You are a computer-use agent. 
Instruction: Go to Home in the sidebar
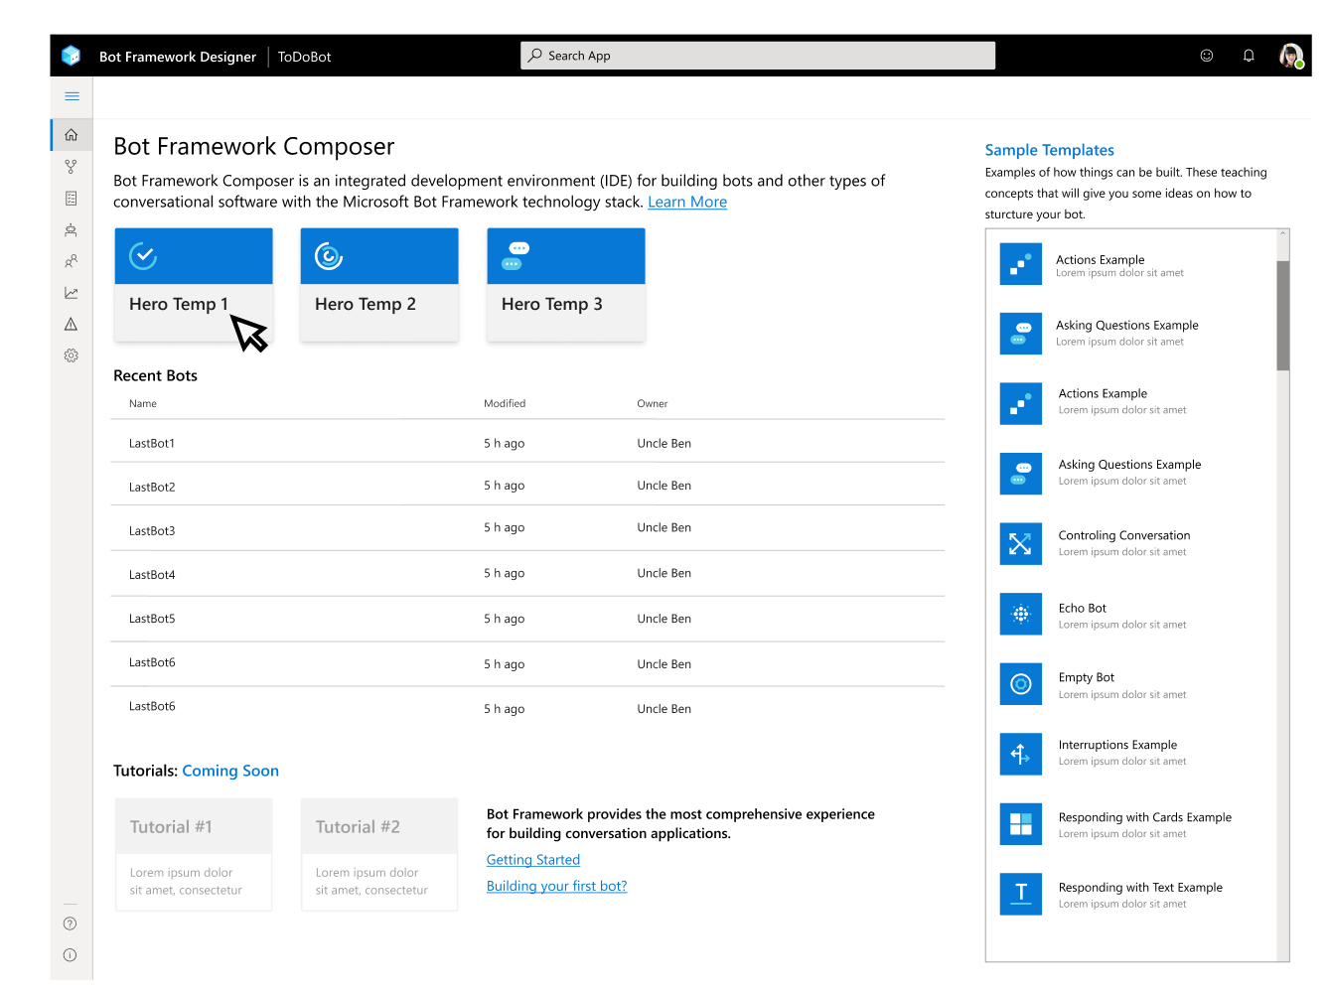(x=72, y=135)
